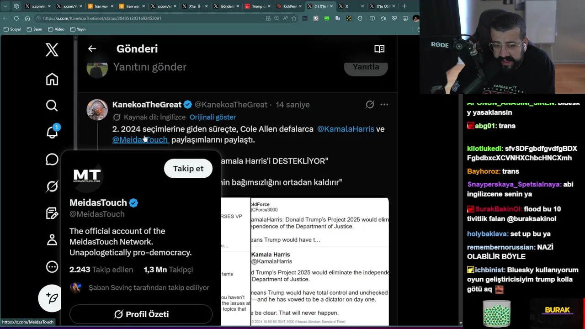
Task: Open Grok icon in left sidebar
Action: click(52, 186)
